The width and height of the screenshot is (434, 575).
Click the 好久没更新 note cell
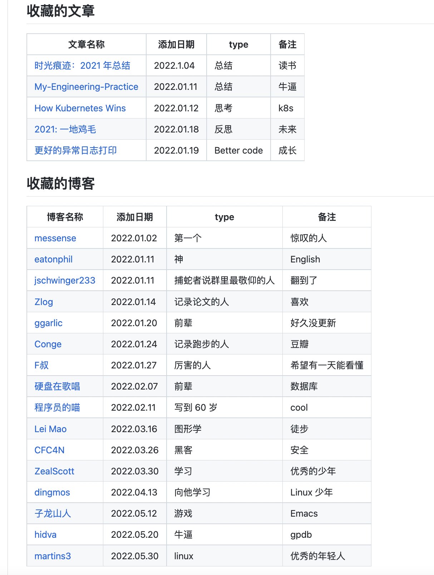pyautogui.click(x=327, y=323)
